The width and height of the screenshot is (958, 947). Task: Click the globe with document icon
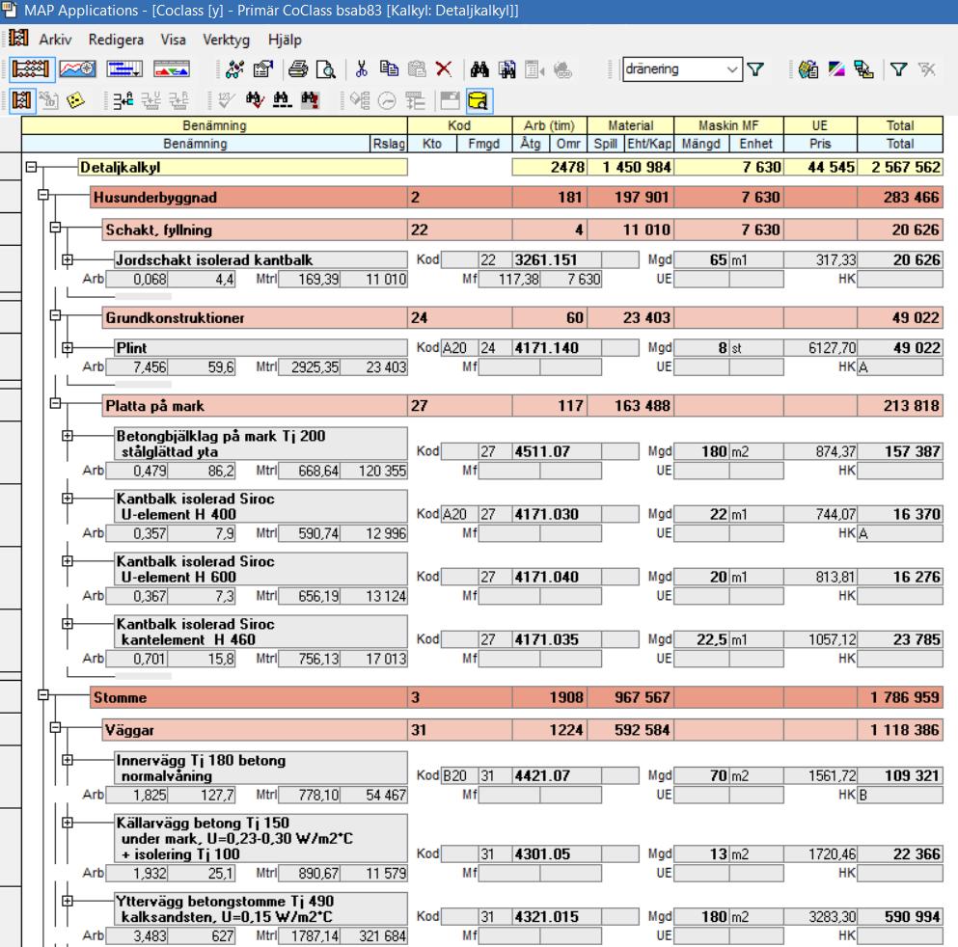pos(808,69)
